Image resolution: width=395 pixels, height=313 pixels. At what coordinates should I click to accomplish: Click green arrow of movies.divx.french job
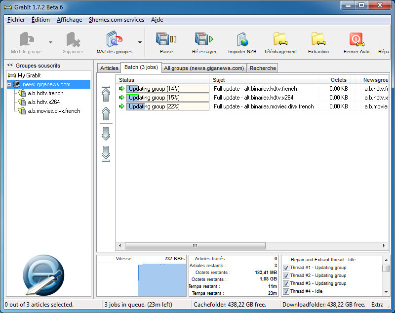pos(121,106)
